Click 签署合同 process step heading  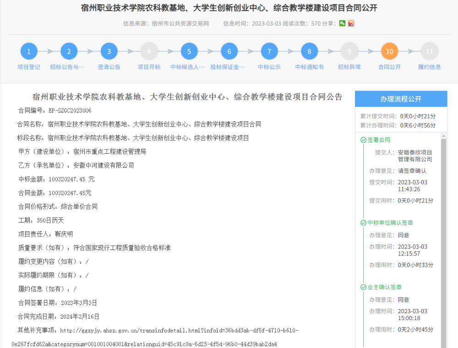(379, 140)
